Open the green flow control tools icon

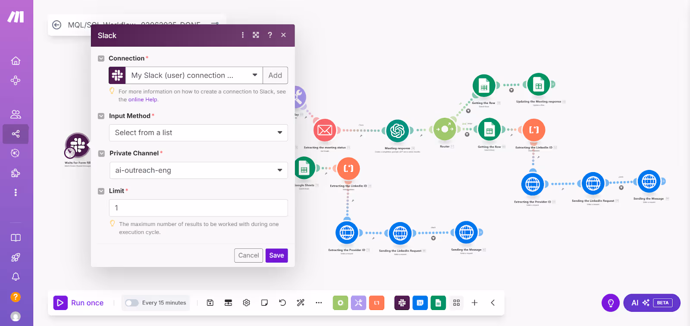(x=340, y=303)
